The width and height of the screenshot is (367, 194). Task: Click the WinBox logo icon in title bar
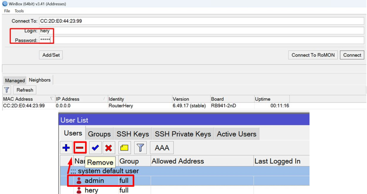(x=5, y=4)
